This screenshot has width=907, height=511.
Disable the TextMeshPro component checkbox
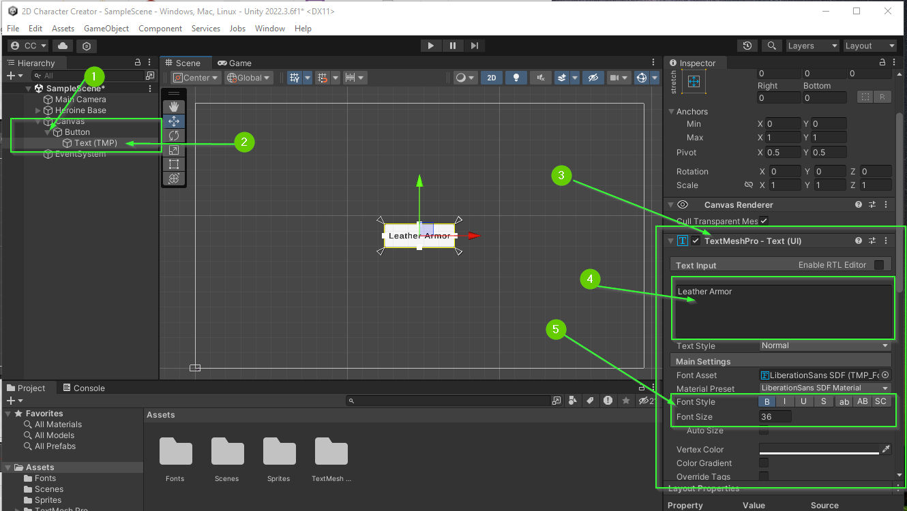696,241
